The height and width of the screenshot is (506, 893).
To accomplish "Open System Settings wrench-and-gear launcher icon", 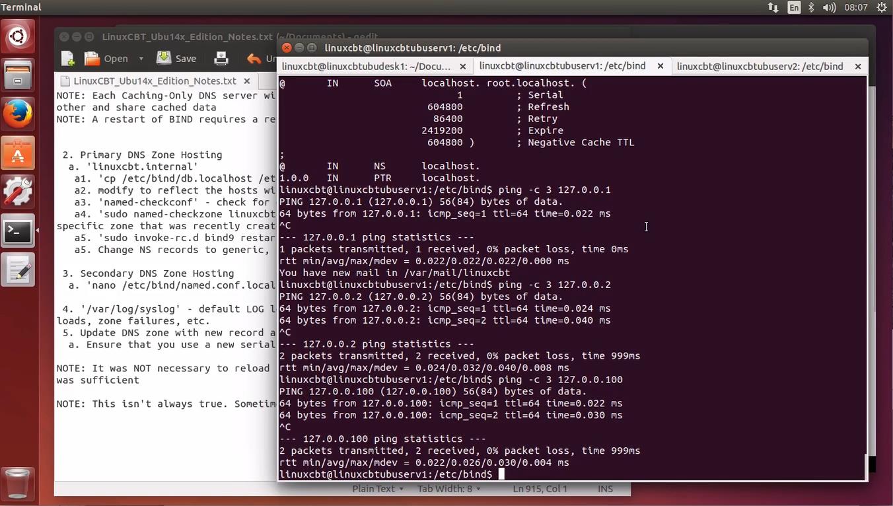I will click(18, 192).
